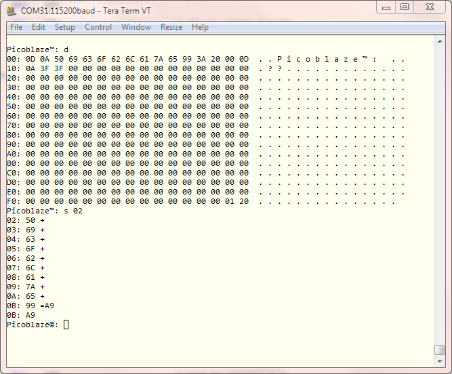Open the Window menu
This screenshot has width=452, height=374.
click(136, 27)
